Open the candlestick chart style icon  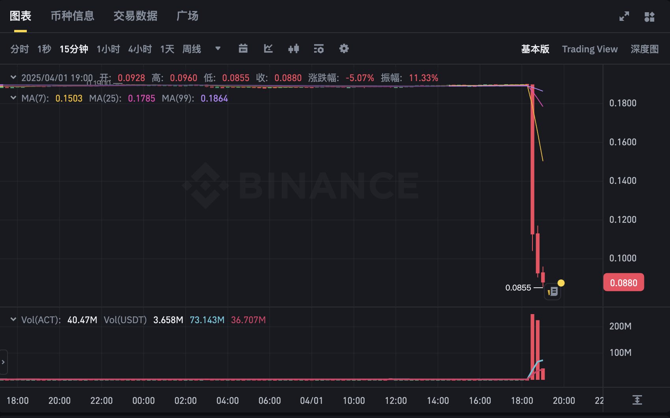point(294,49)
